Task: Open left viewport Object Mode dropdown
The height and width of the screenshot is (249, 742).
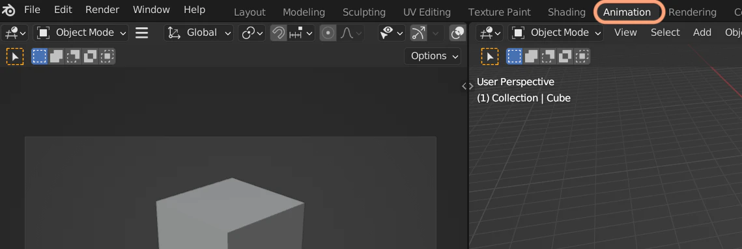Action: click(81, 33)
